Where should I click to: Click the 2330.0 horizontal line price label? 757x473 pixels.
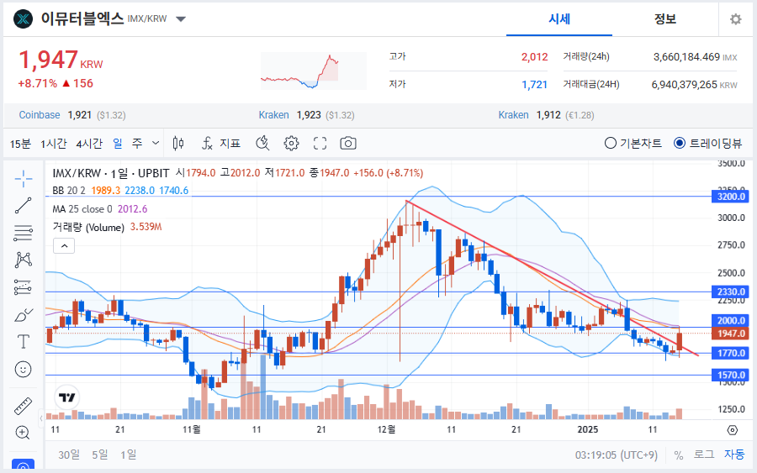[731, 292]
